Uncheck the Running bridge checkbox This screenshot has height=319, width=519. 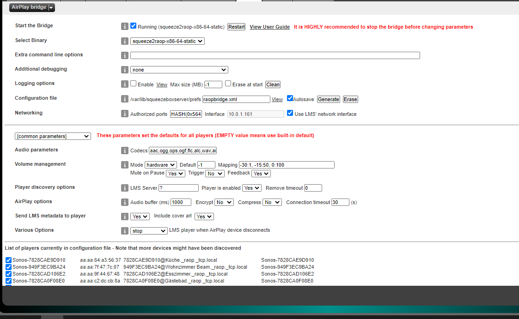(x=134, y=26)
